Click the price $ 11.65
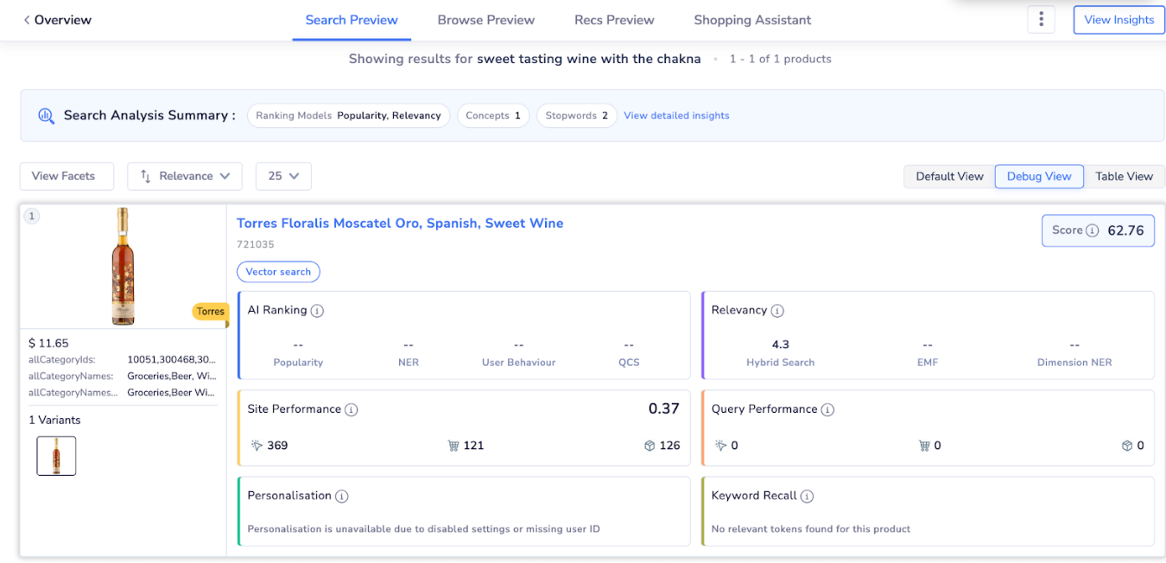The image size is (1166, 563). point(48,343)
